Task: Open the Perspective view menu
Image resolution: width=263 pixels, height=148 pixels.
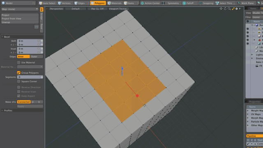Action: click(56, 9)
